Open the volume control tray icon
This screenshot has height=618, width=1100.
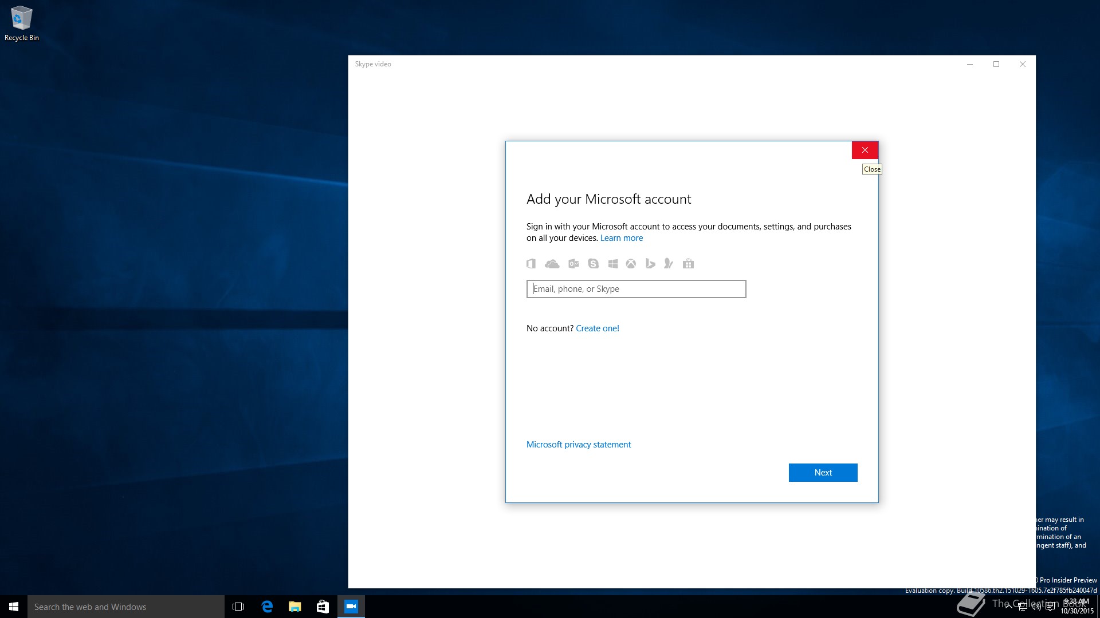[x=1036, y=607]
